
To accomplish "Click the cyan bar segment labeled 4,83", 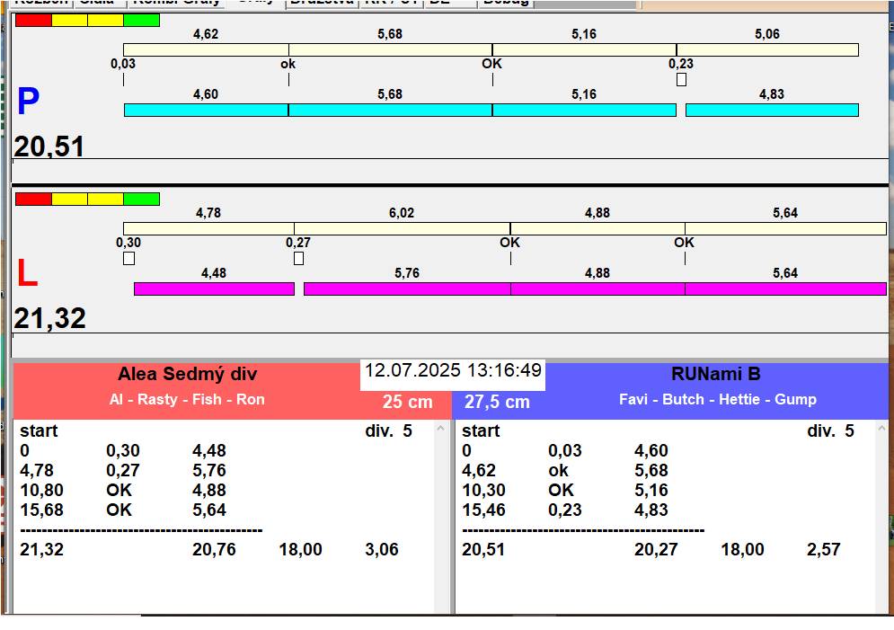I will (x=772, y=110).
